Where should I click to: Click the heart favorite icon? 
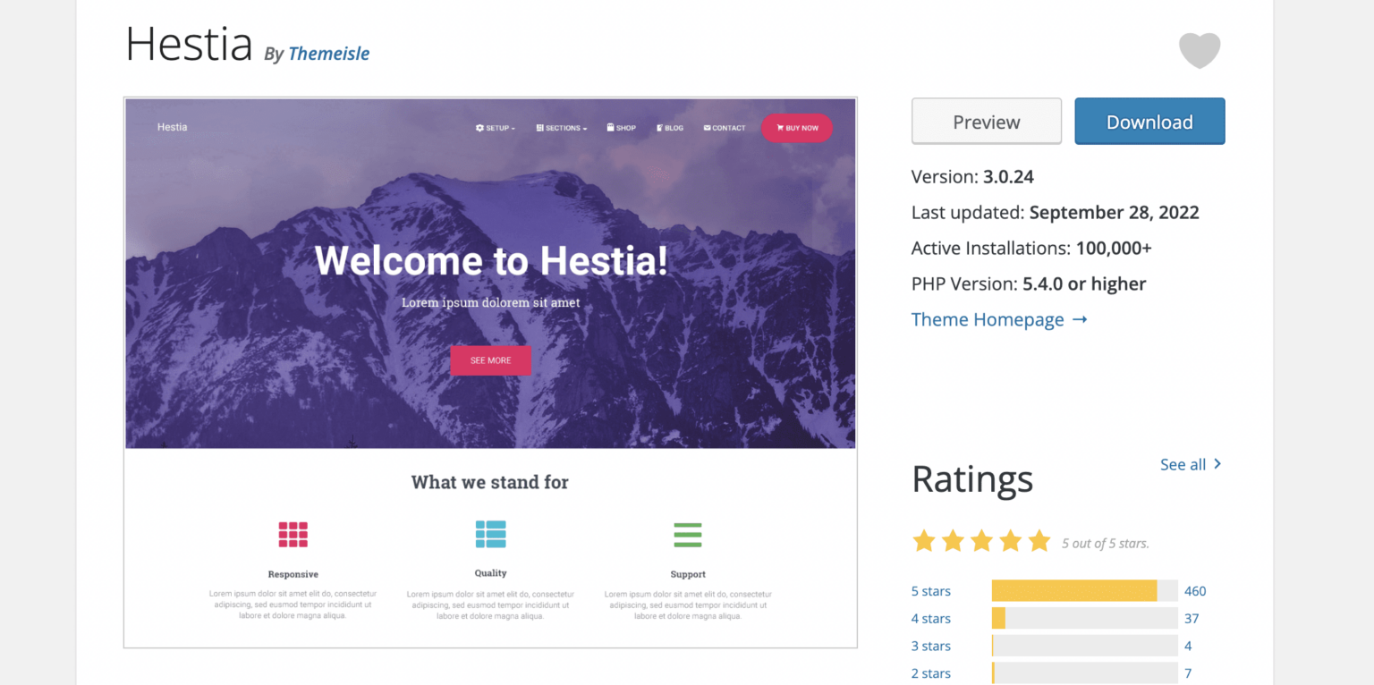coord(1200,50)
